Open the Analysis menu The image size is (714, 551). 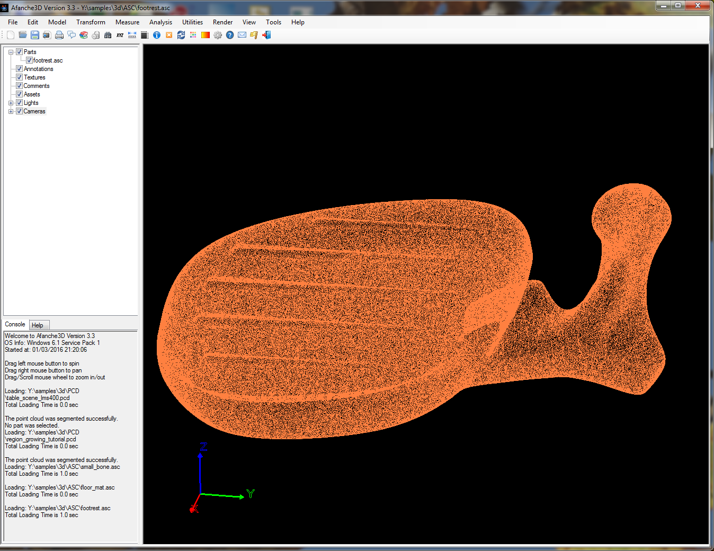coord(160,22)
